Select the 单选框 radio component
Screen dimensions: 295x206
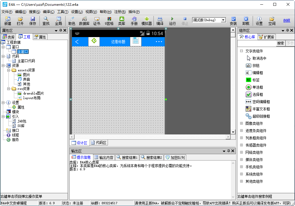[254, 87]
